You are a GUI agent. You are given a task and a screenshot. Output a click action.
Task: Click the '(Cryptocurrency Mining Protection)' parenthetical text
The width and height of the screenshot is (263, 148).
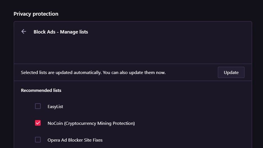(100, 123)
